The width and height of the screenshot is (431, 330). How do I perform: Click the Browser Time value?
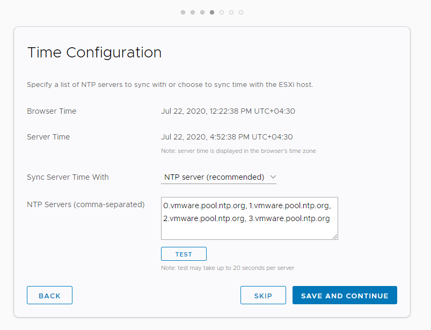coord(228,111)
